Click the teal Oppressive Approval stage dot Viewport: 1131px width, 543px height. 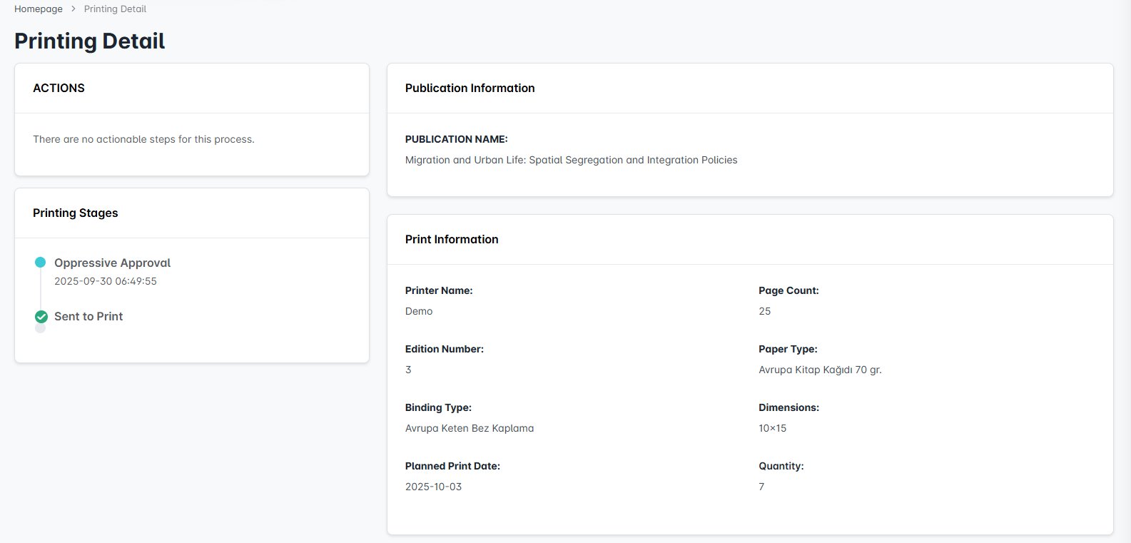tap(41, 263)
